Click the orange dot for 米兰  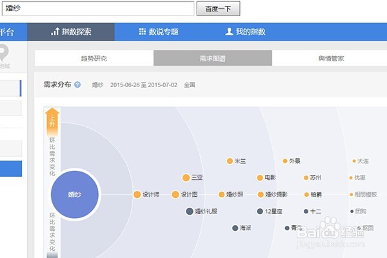point(230,161)
